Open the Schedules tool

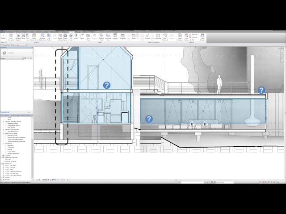[122, 37]
